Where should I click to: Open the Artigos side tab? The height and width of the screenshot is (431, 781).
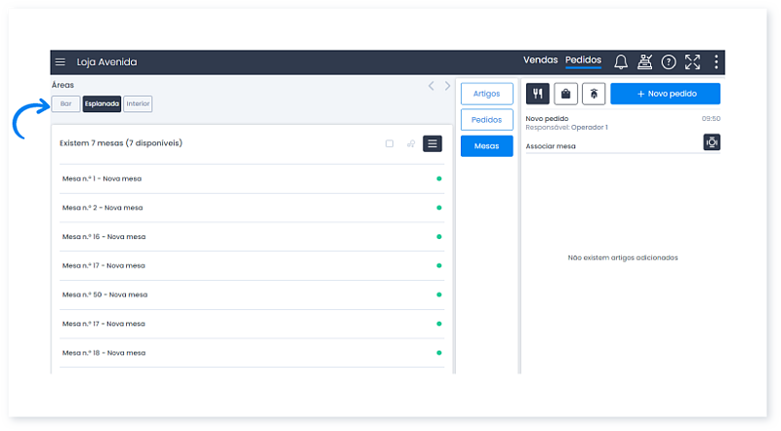coord(486,94)
